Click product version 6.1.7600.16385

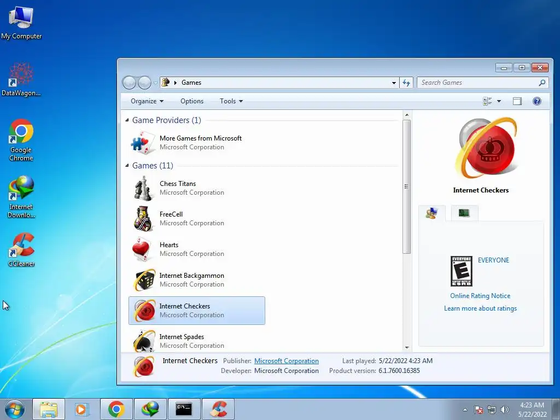[399, 371]
